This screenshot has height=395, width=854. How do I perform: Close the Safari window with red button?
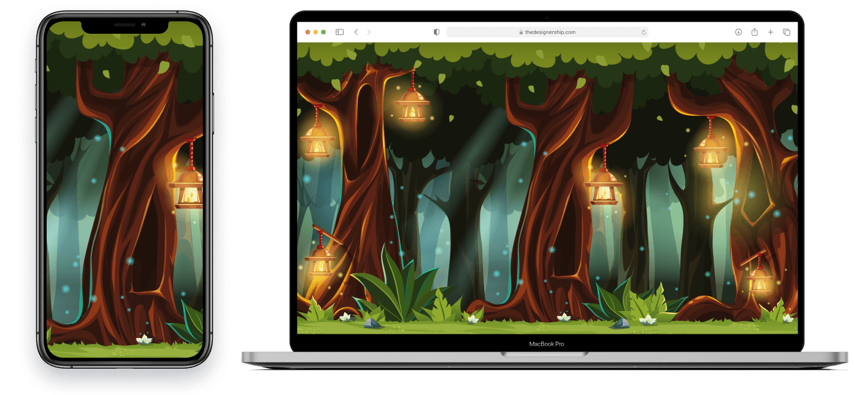[x=308, y=32]
